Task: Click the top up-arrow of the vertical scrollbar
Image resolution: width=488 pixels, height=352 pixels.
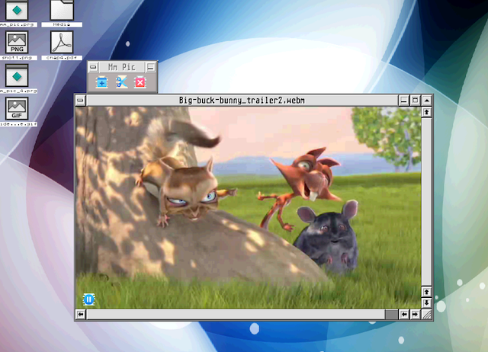Action: tap(427, 112)
